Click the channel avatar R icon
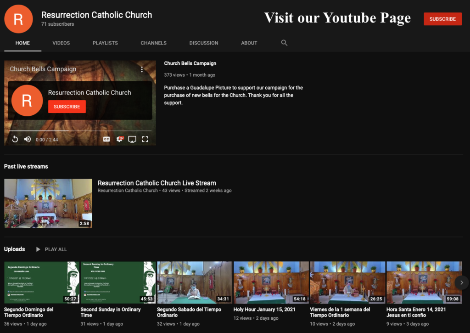470x333 pixels. point(18,19)
